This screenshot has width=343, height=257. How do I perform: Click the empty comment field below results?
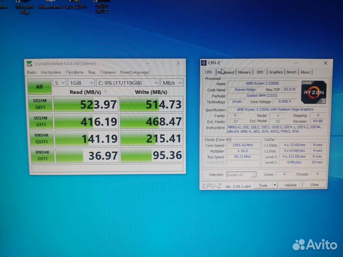[x=107, y=168]
